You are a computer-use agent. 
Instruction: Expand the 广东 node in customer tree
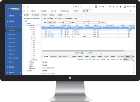pos(32,36)
